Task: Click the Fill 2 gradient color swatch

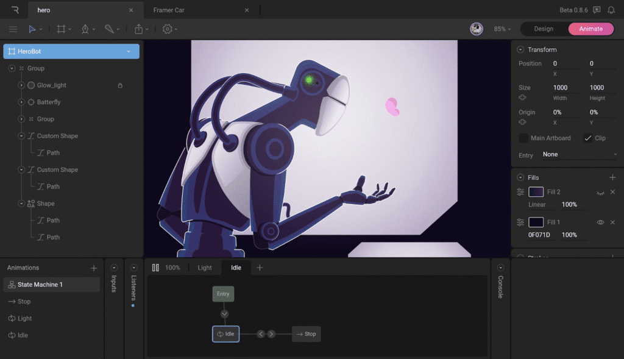Action: (536, 192)
